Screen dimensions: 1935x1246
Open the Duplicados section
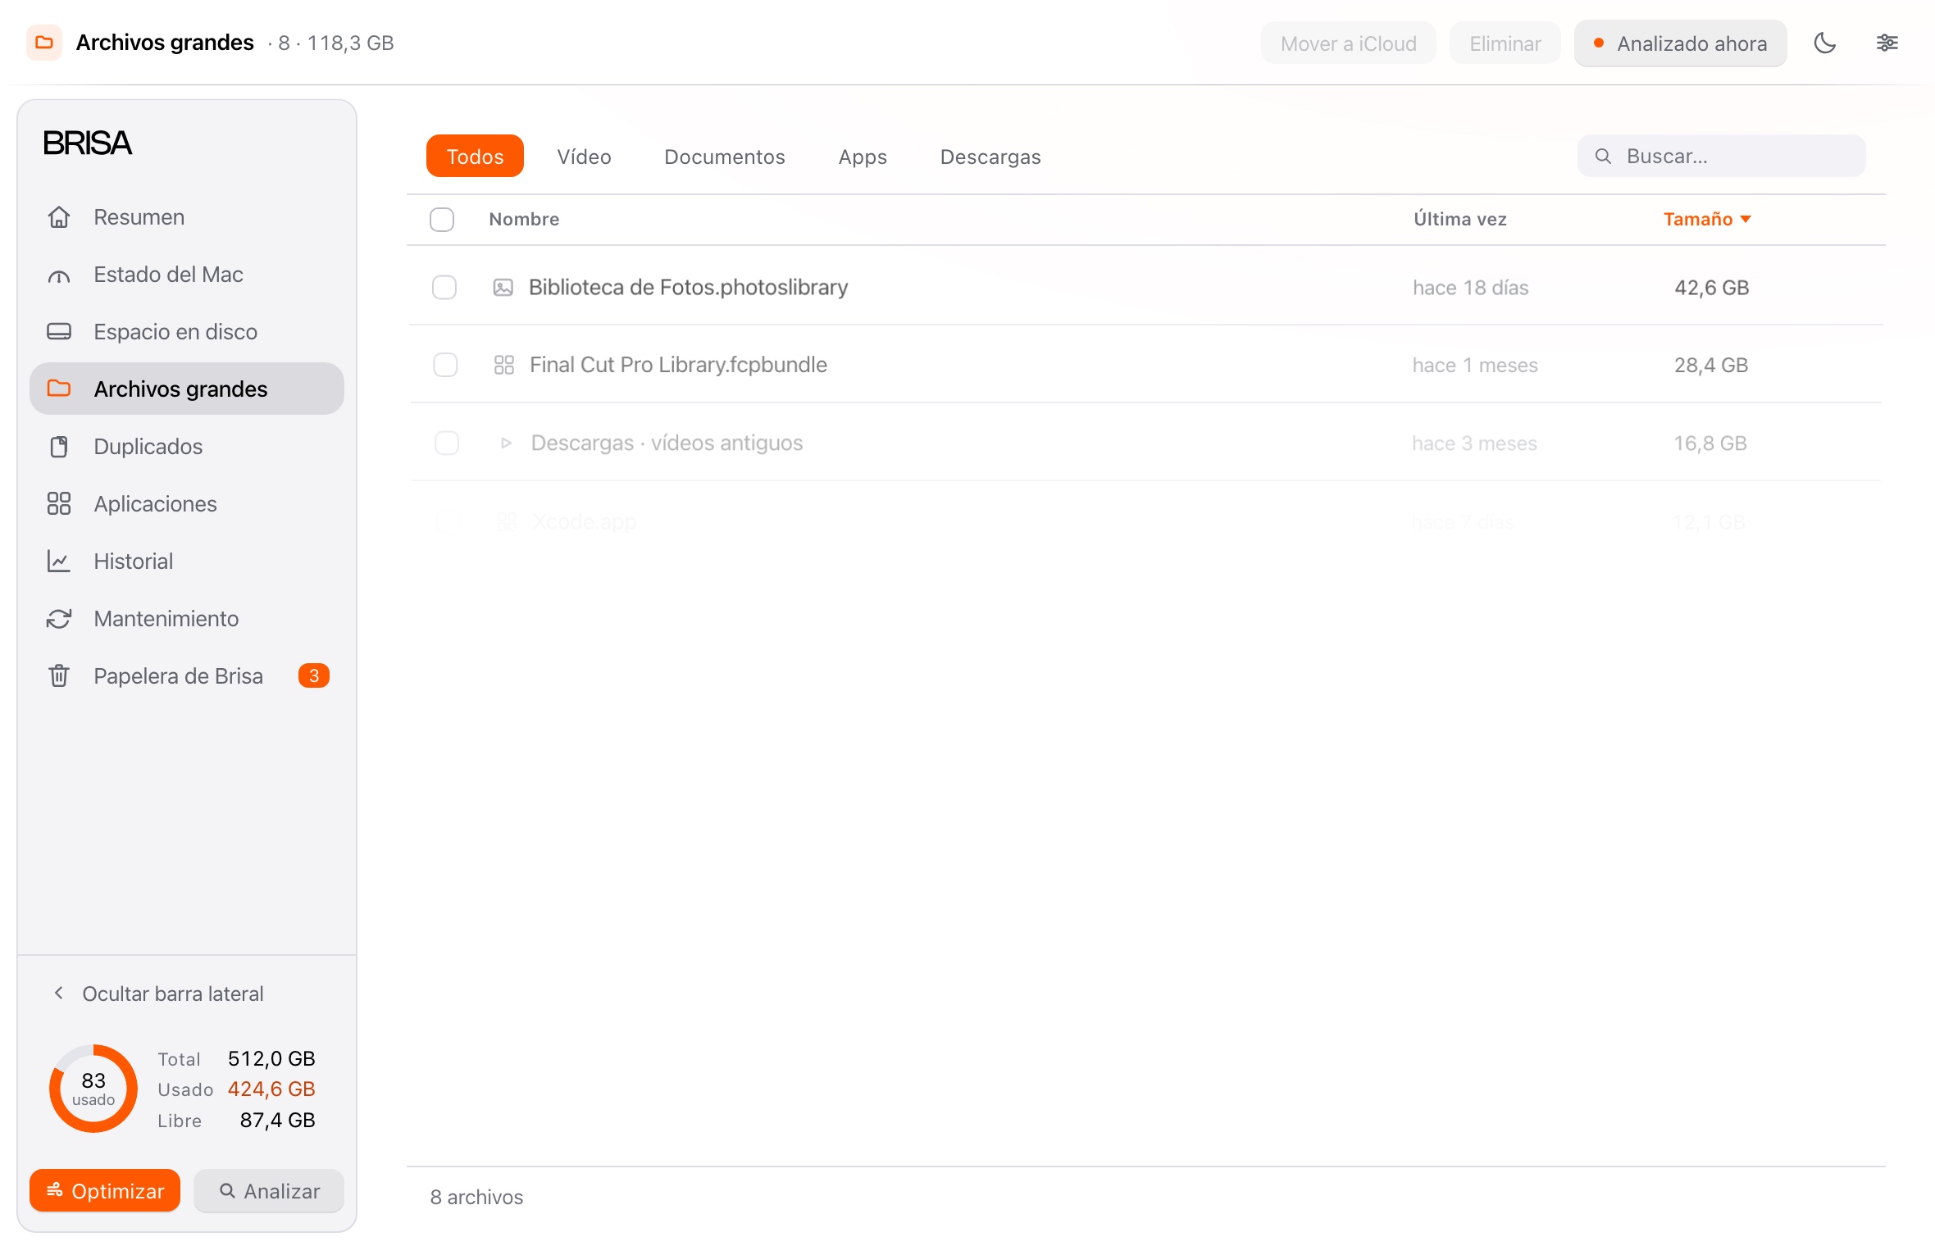(187, 447)
